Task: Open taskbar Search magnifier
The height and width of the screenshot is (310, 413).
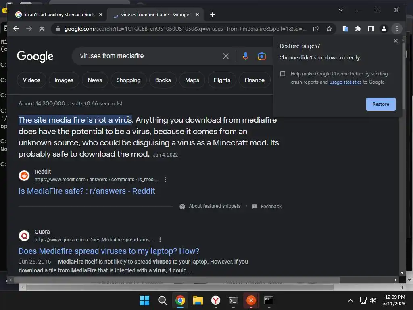Action: (x=162, y=300)
